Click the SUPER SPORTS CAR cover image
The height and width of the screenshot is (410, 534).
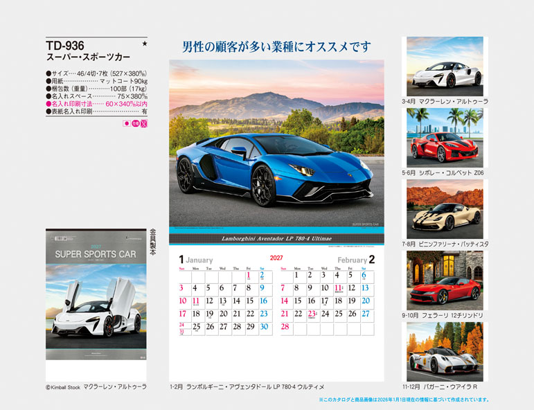pos(96,294)
